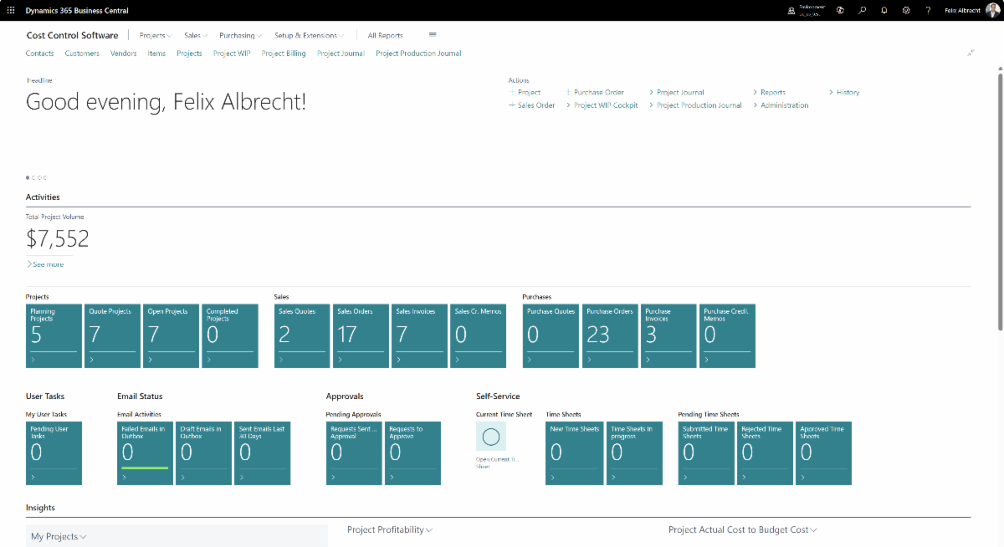Click the Project WIP Cockpit action

(x=606, y=105)
